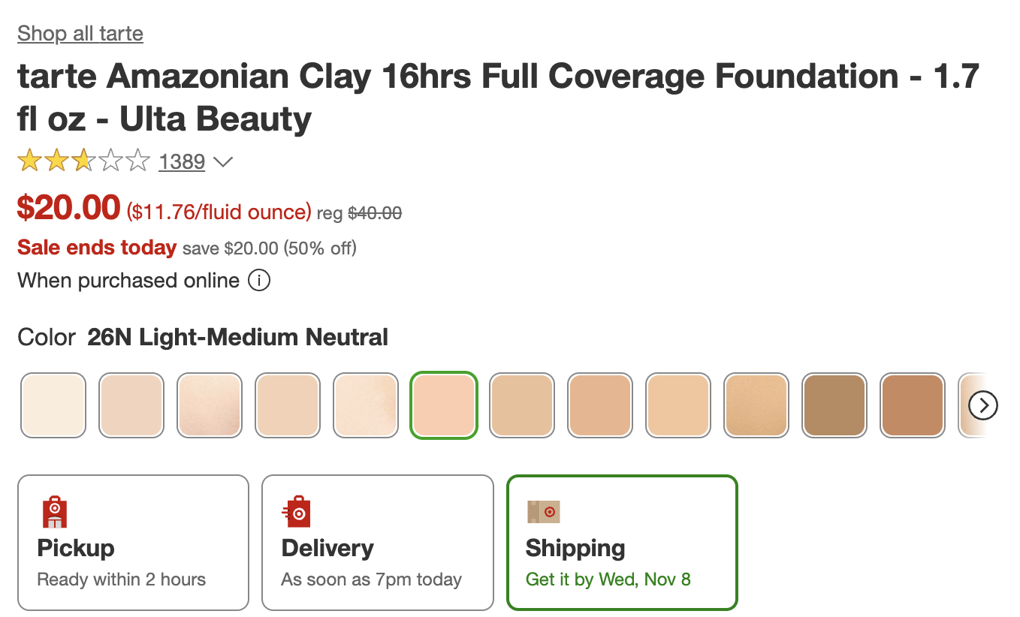This screenshot has height=617, width=1020.
Task: Pick the reddish-brown swatch beside the taupe one
Action: coord(913,405)
